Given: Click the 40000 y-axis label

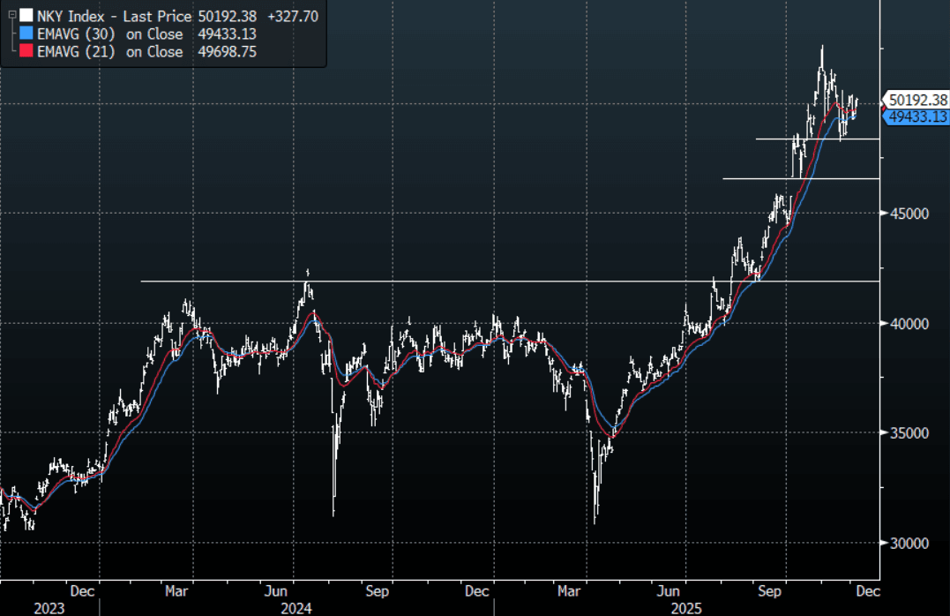Looking at the screenshot, I should 909,324.
